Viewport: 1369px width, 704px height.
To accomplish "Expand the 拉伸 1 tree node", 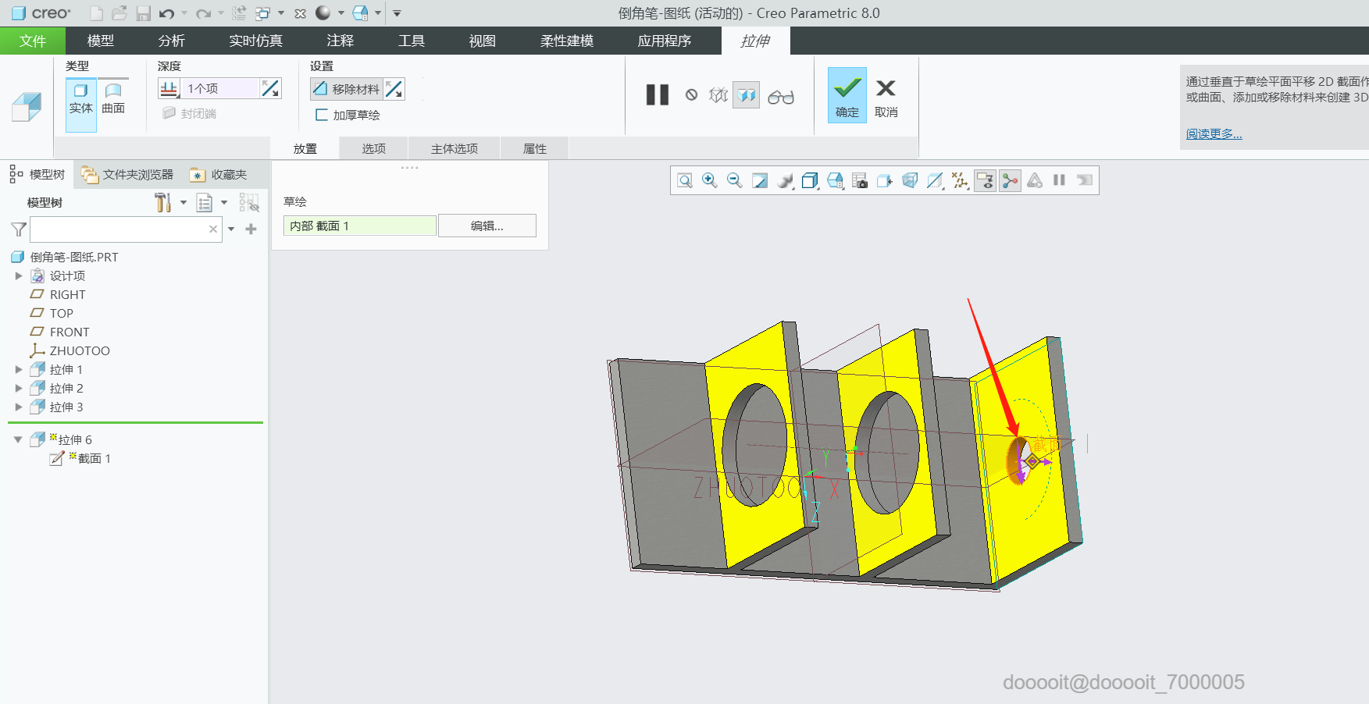I will click(19, 369).
